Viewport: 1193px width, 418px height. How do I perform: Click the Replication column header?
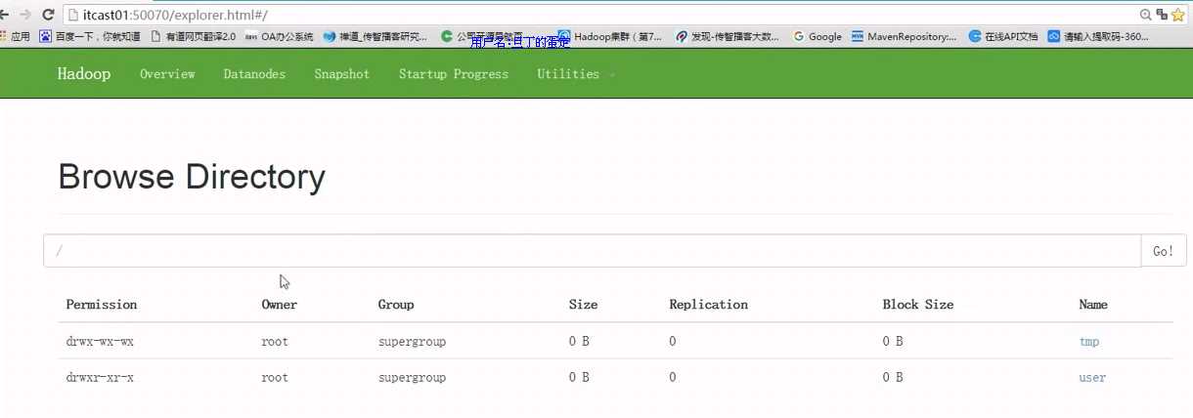(709, 305)
